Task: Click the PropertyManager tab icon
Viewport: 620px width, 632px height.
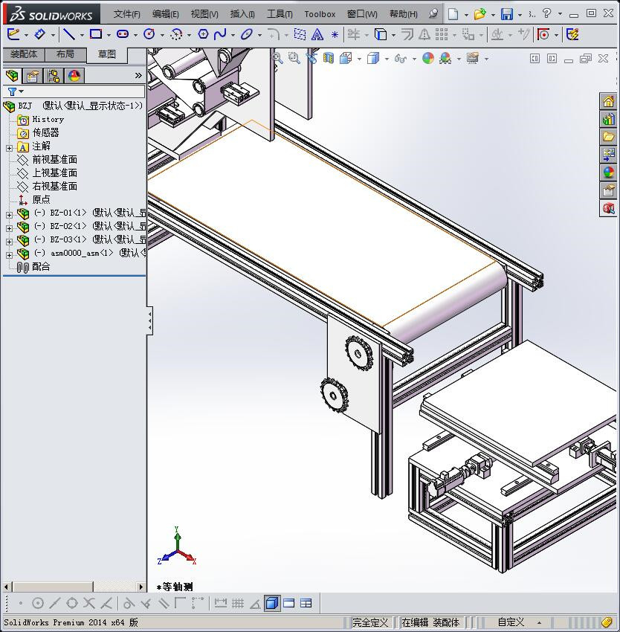Action: click(33, 76)
